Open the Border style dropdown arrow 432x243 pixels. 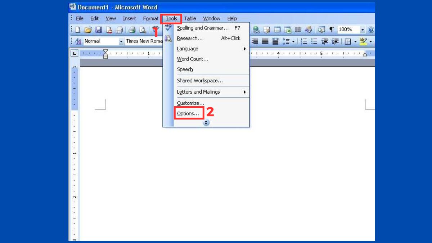[x=355, y=41]
